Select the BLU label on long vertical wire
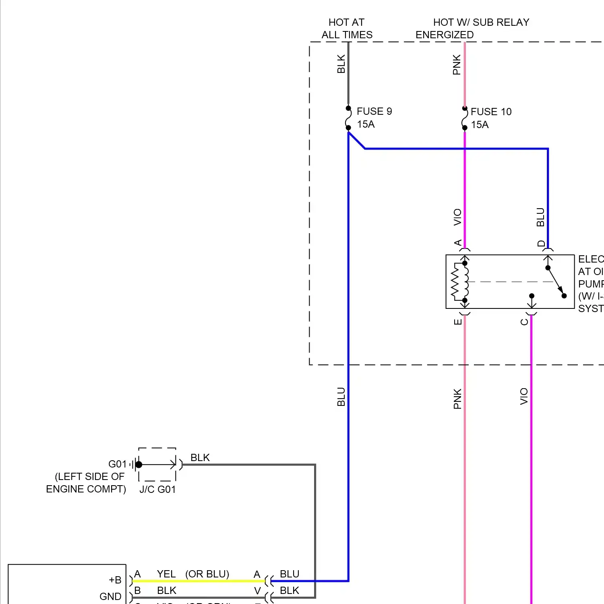 341,397
